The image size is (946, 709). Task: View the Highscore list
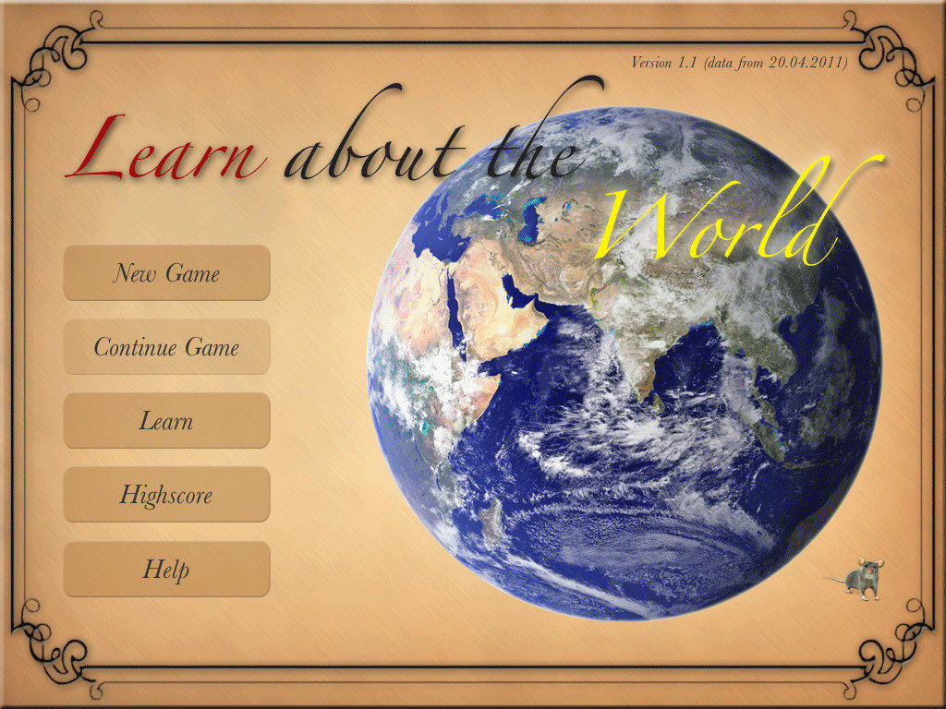166,495
